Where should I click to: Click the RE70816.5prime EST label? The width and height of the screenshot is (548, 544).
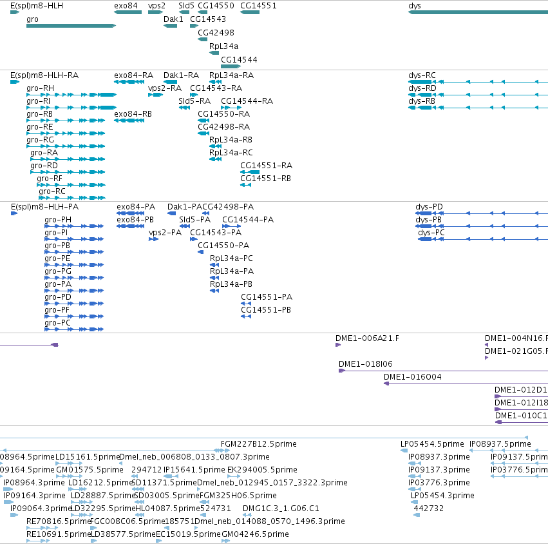[59, 521]
